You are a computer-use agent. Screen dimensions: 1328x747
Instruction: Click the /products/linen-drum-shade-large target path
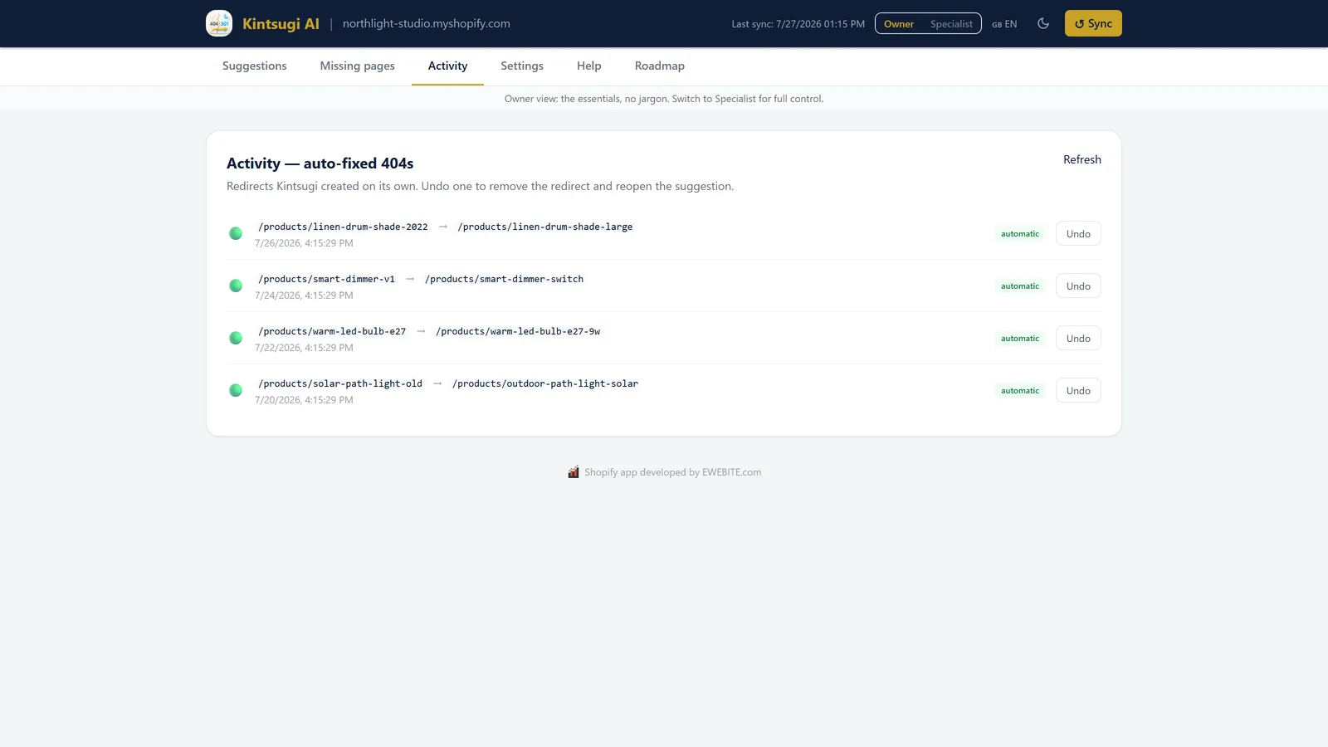pyautogui.click(x=545, y=227)
